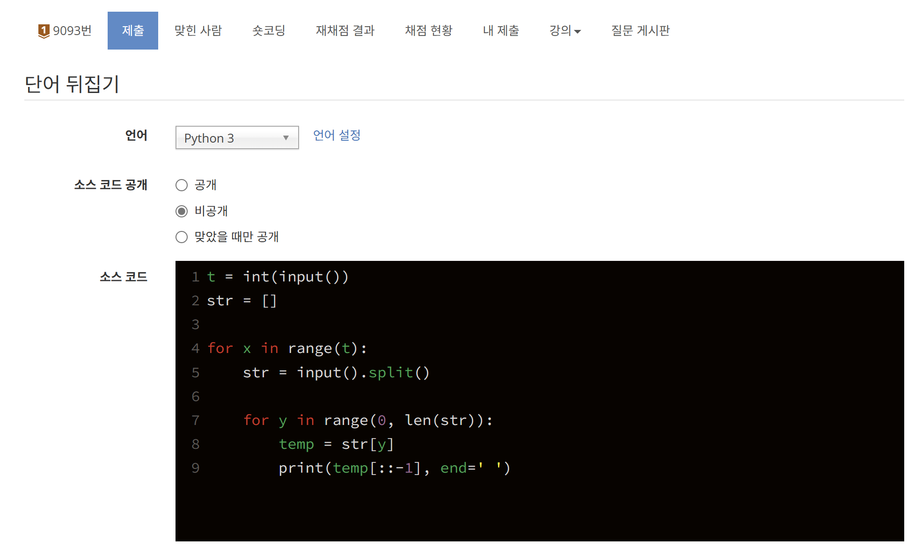Select the 공개 radio button

(182, 185)
